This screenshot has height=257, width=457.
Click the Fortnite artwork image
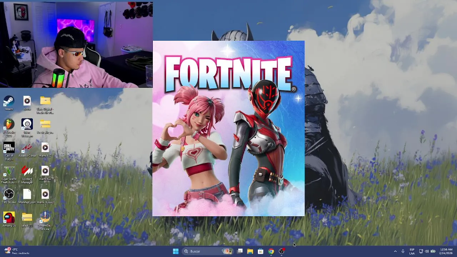228,128
